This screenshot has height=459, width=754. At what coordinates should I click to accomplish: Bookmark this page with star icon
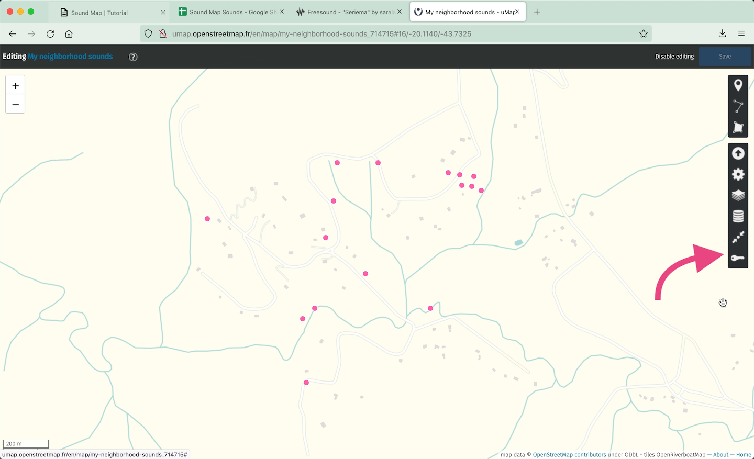(x=643, y=34)
